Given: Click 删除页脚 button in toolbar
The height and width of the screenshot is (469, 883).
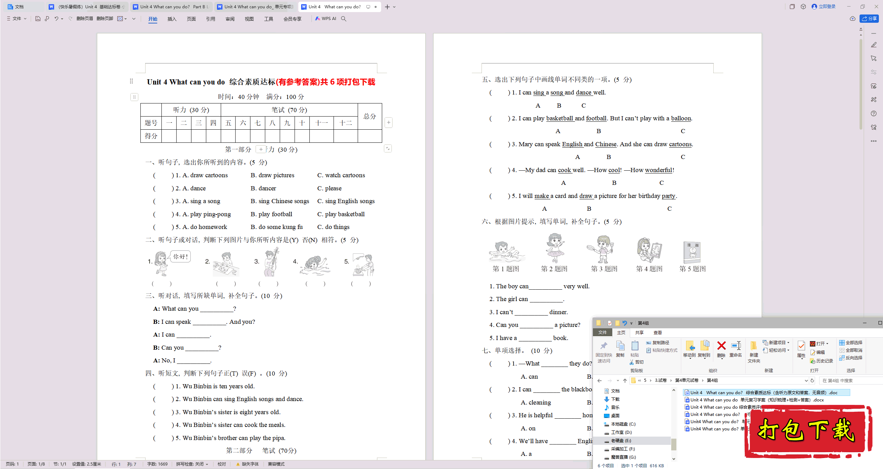Looking at the screenshot, I should (105, 19).
